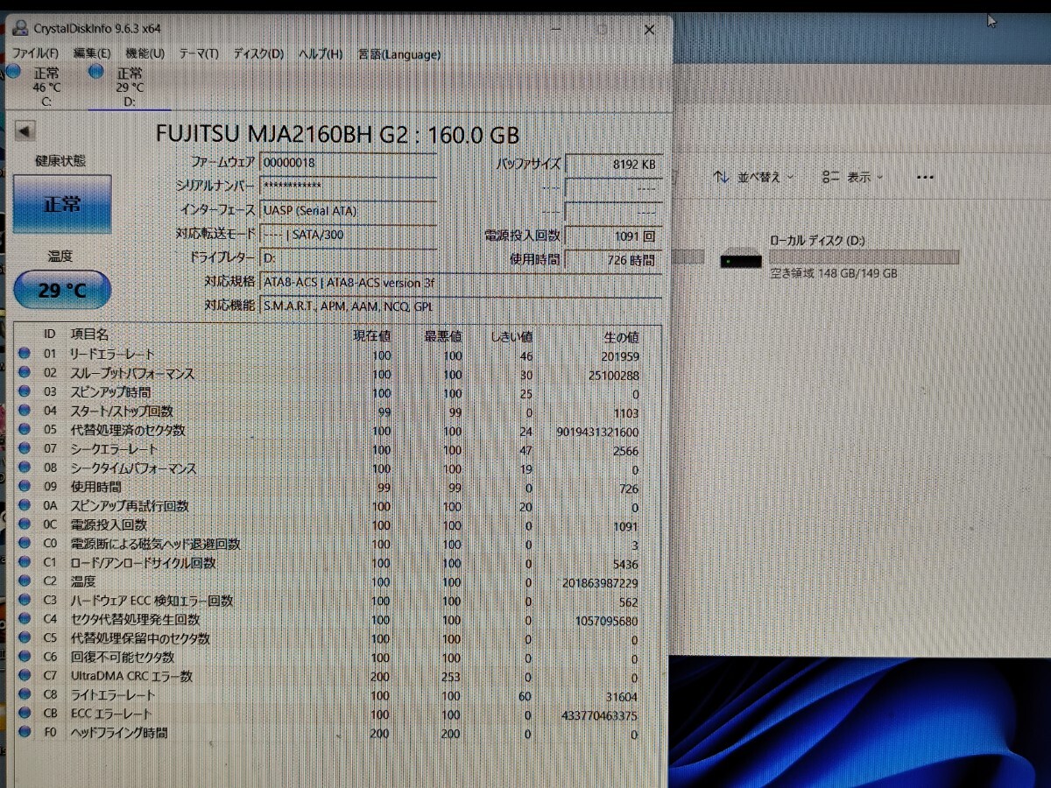The width and height of the screenshot is (1051, 788).
Task: Click the status dot for C0 row
Action: 25,544
